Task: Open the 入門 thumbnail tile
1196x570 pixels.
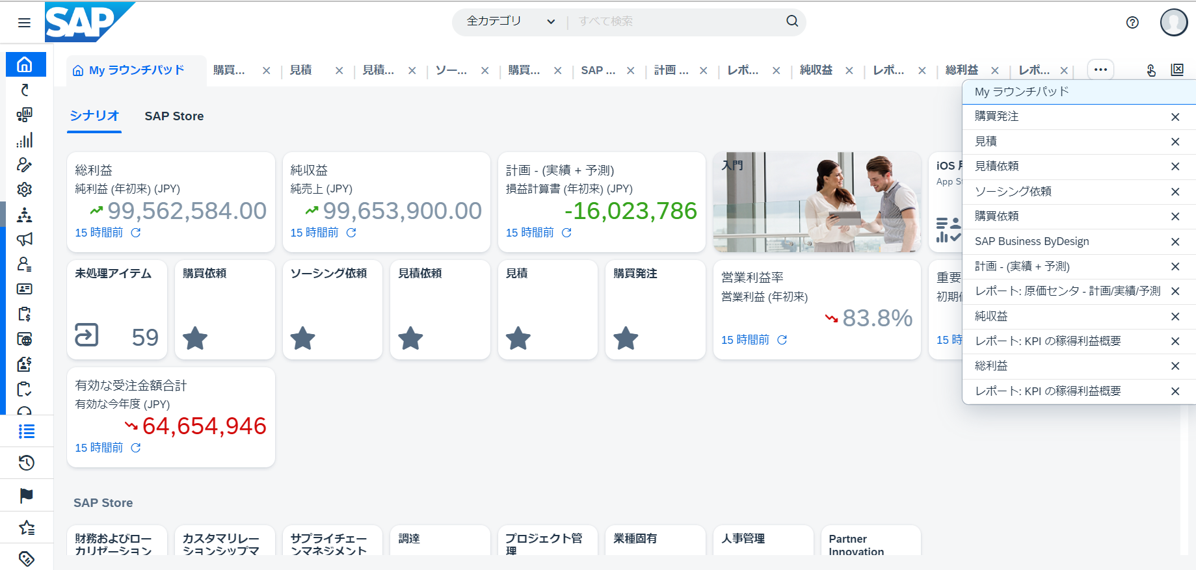Action: point(816,201)
